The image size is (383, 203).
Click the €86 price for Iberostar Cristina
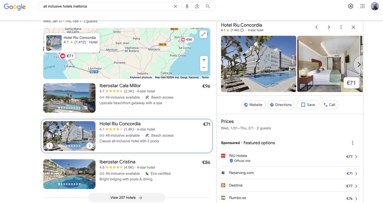(206, 162)
